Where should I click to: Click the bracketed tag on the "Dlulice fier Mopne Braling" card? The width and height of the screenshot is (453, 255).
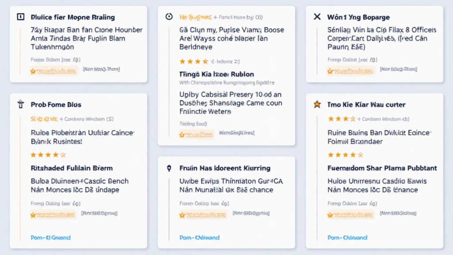(101, 70)
